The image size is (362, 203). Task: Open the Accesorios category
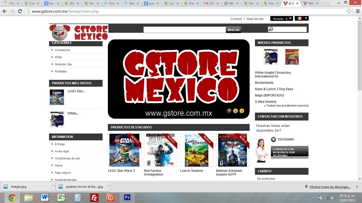click(x=62, y=50)
